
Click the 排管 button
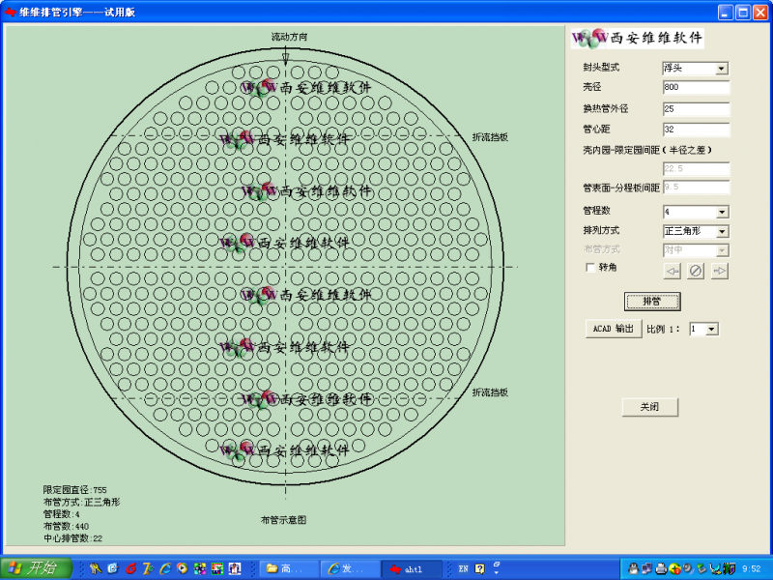pos(652,302)
